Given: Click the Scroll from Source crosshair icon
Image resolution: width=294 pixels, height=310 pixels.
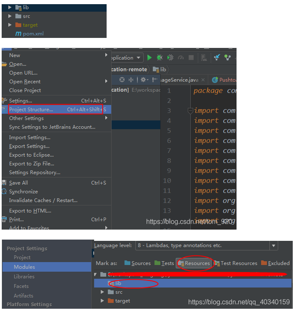Looking at the screenshot, I should click(x=122, y=80).
